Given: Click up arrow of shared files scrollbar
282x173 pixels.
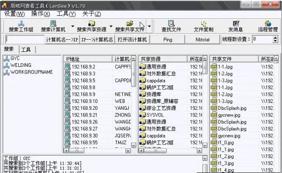Looking at the screenshot, I should pyautogui.click(x=276, y=58).
